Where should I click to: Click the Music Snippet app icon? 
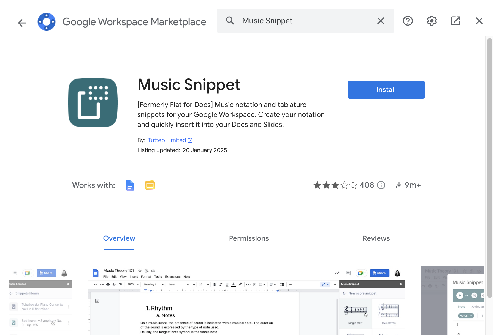tap(93, 103)
